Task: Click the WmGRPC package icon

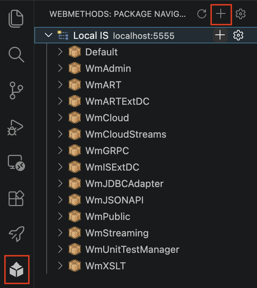Action: pos(75,150)
